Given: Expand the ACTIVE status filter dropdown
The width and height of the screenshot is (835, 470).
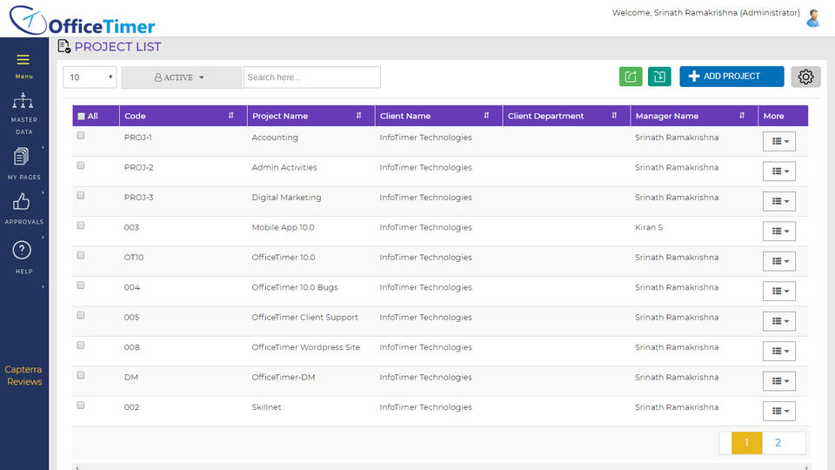Looking at the screenshot, I should tap(180, 77).
